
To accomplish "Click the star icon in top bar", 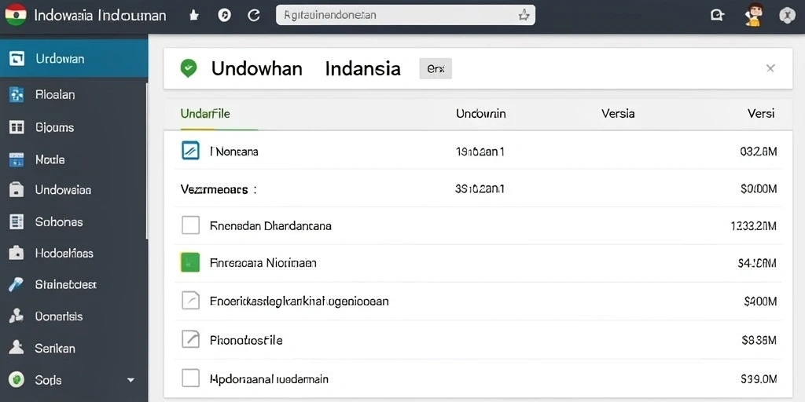I will tap(193, 16).
